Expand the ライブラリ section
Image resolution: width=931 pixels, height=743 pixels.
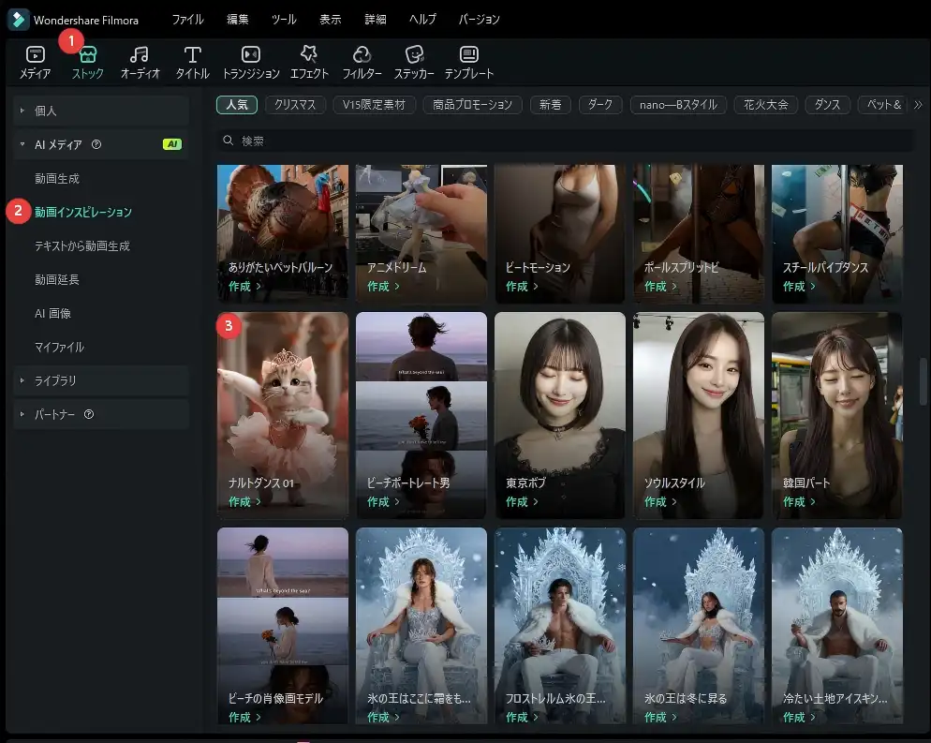coord(22,380)
